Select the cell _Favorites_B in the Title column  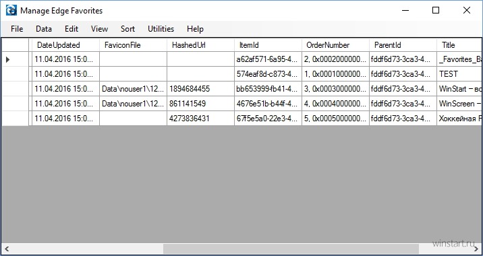(459, 59)
